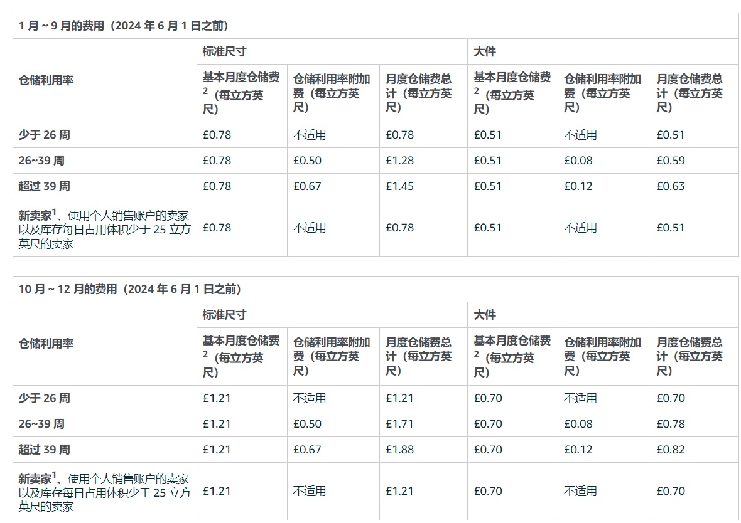Click 仓储利用率 row header in the first table
Viewport: 741px width, 523px height.
coord(46,80)
